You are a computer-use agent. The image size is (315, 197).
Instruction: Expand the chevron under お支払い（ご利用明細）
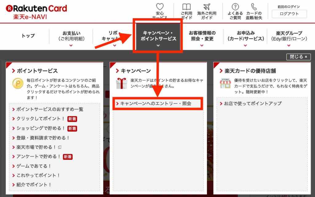click(x=71, y=45)
